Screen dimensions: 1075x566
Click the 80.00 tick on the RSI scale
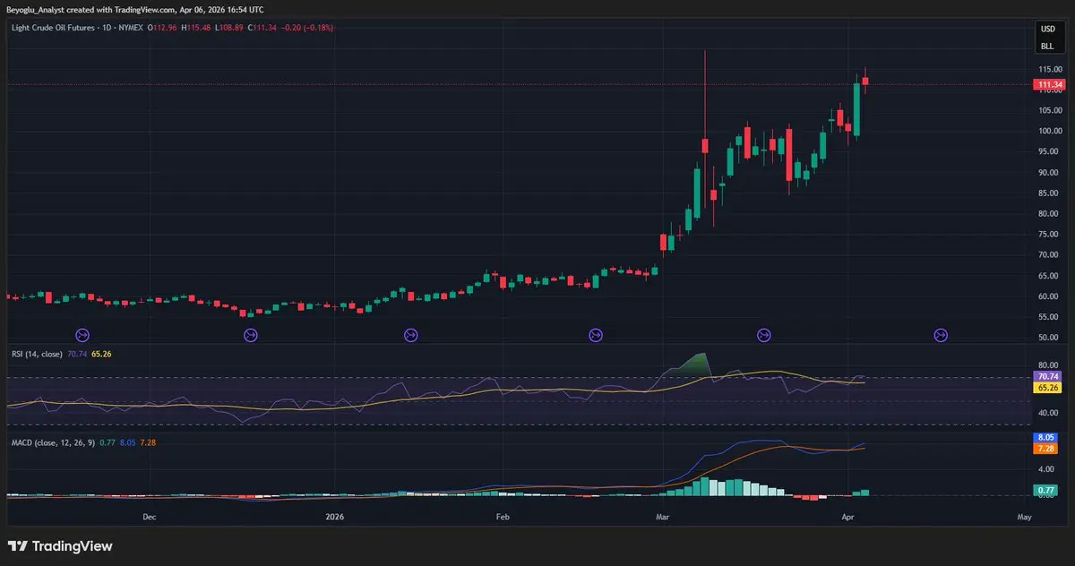pyautogui.click(x=1050, y=365)
